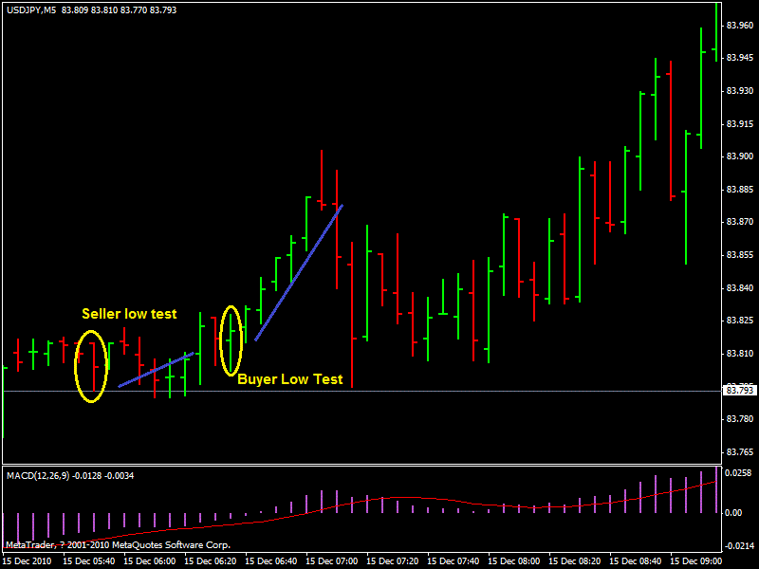Click the 83.885 price scale label
This screenshot has width=759, height=569.
[740, 189]
